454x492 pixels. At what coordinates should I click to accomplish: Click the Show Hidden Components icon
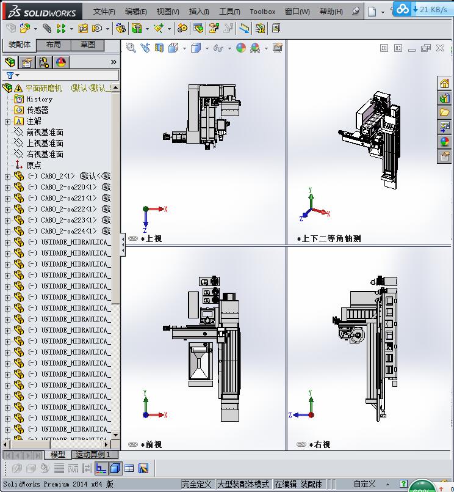[121, 29]
